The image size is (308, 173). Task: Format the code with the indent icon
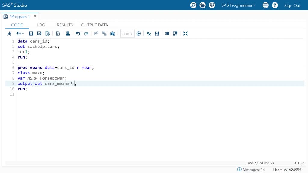175,34
